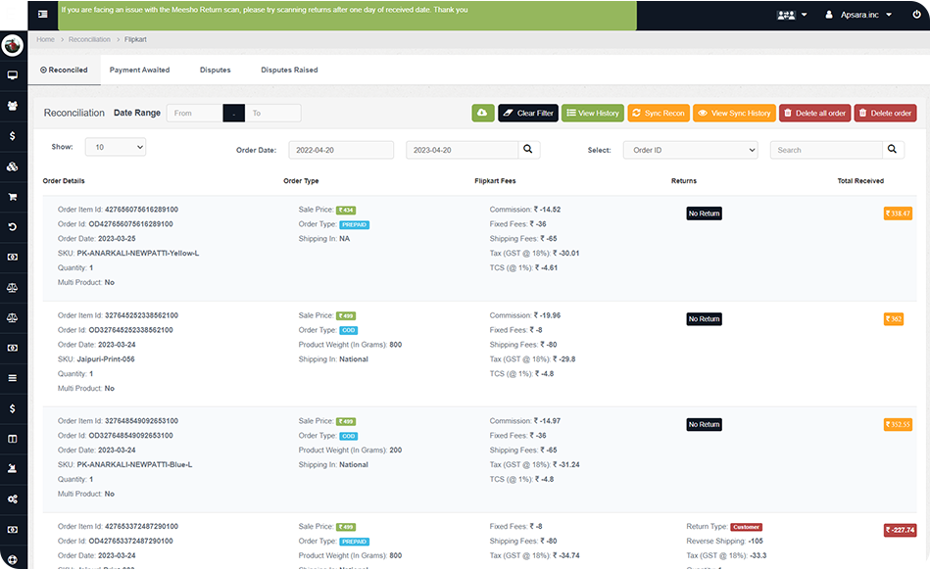Open the chess knight icon in sidebar
Screen dimensions: 930x570
(x=13, y=469)
